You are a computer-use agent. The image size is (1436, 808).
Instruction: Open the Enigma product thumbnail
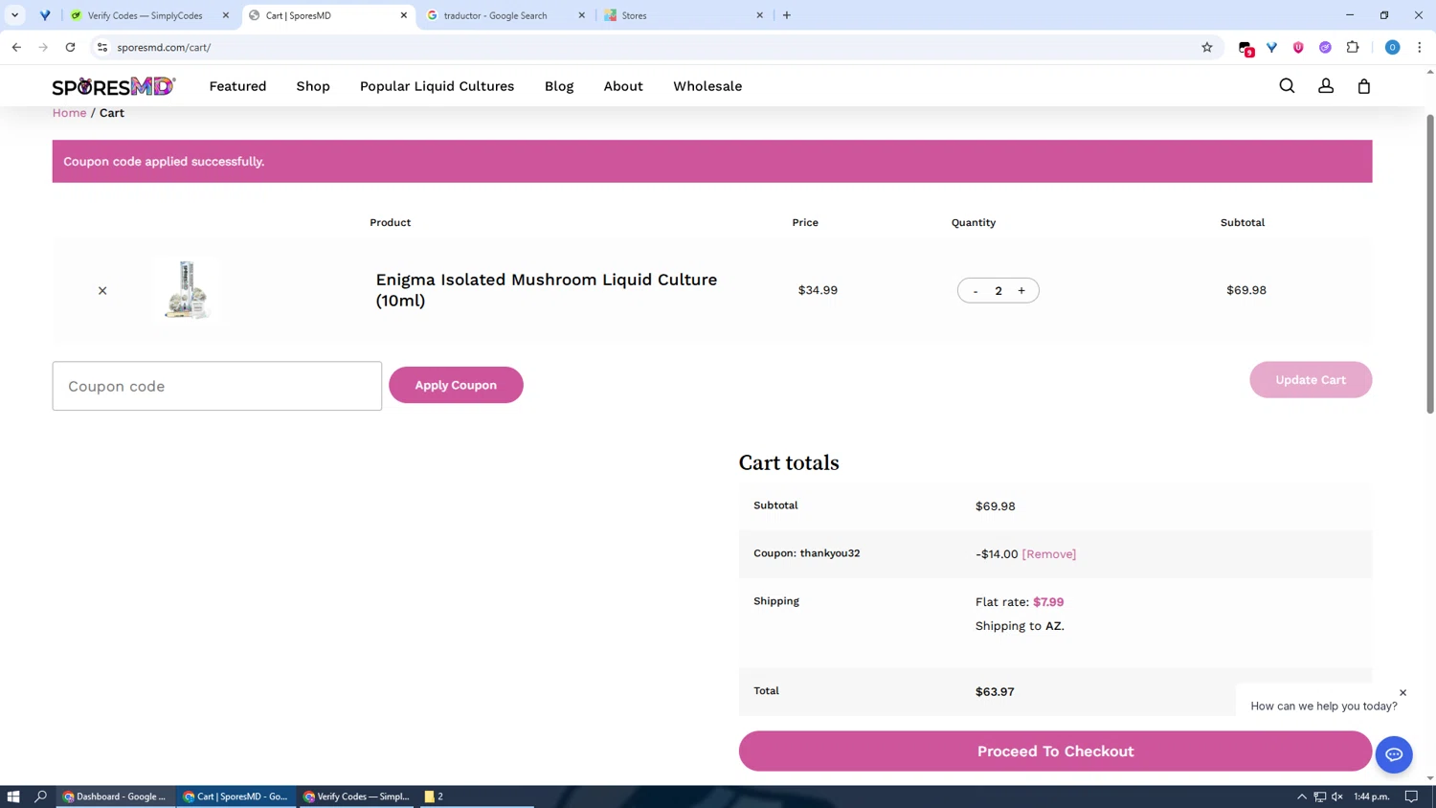[187, 290]
